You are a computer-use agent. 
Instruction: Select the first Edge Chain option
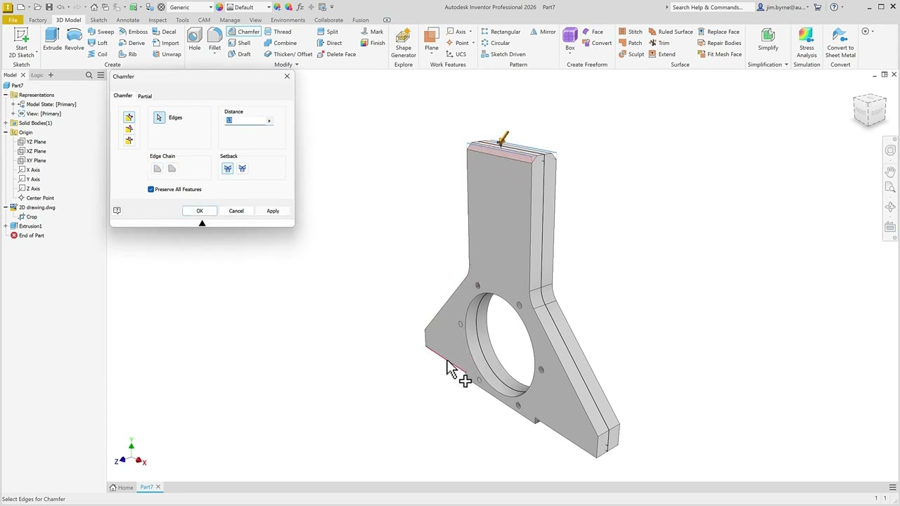pos(157,169)
